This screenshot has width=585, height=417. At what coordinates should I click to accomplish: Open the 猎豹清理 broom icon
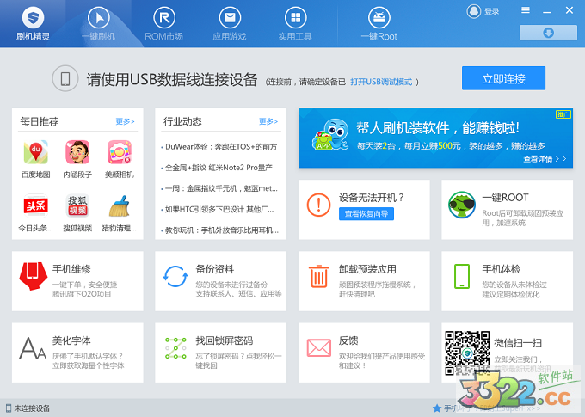(120, 205)
